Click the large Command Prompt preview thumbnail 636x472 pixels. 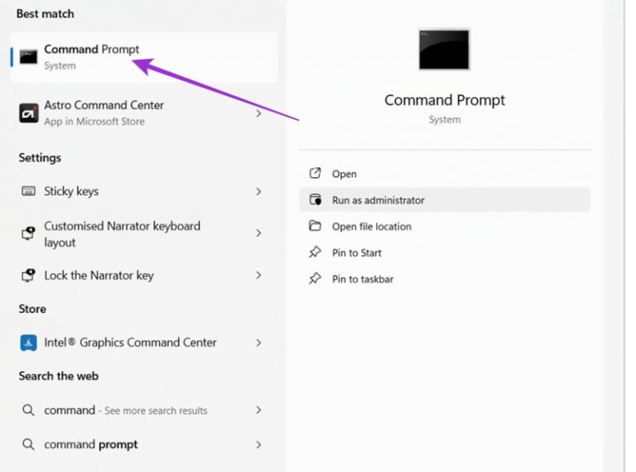[x=444, y=50]
